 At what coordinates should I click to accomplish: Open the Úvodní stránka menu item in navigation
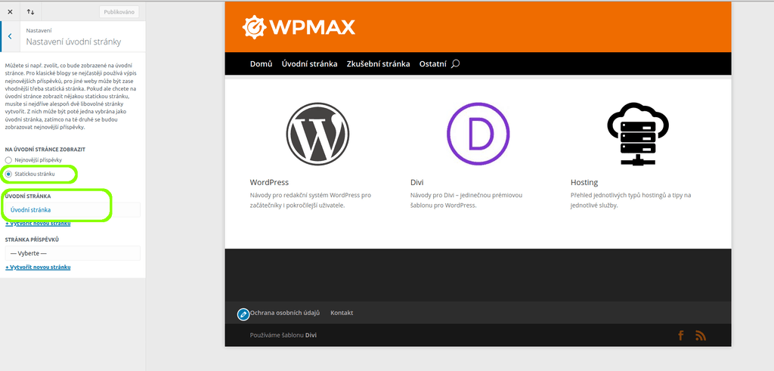309,63
